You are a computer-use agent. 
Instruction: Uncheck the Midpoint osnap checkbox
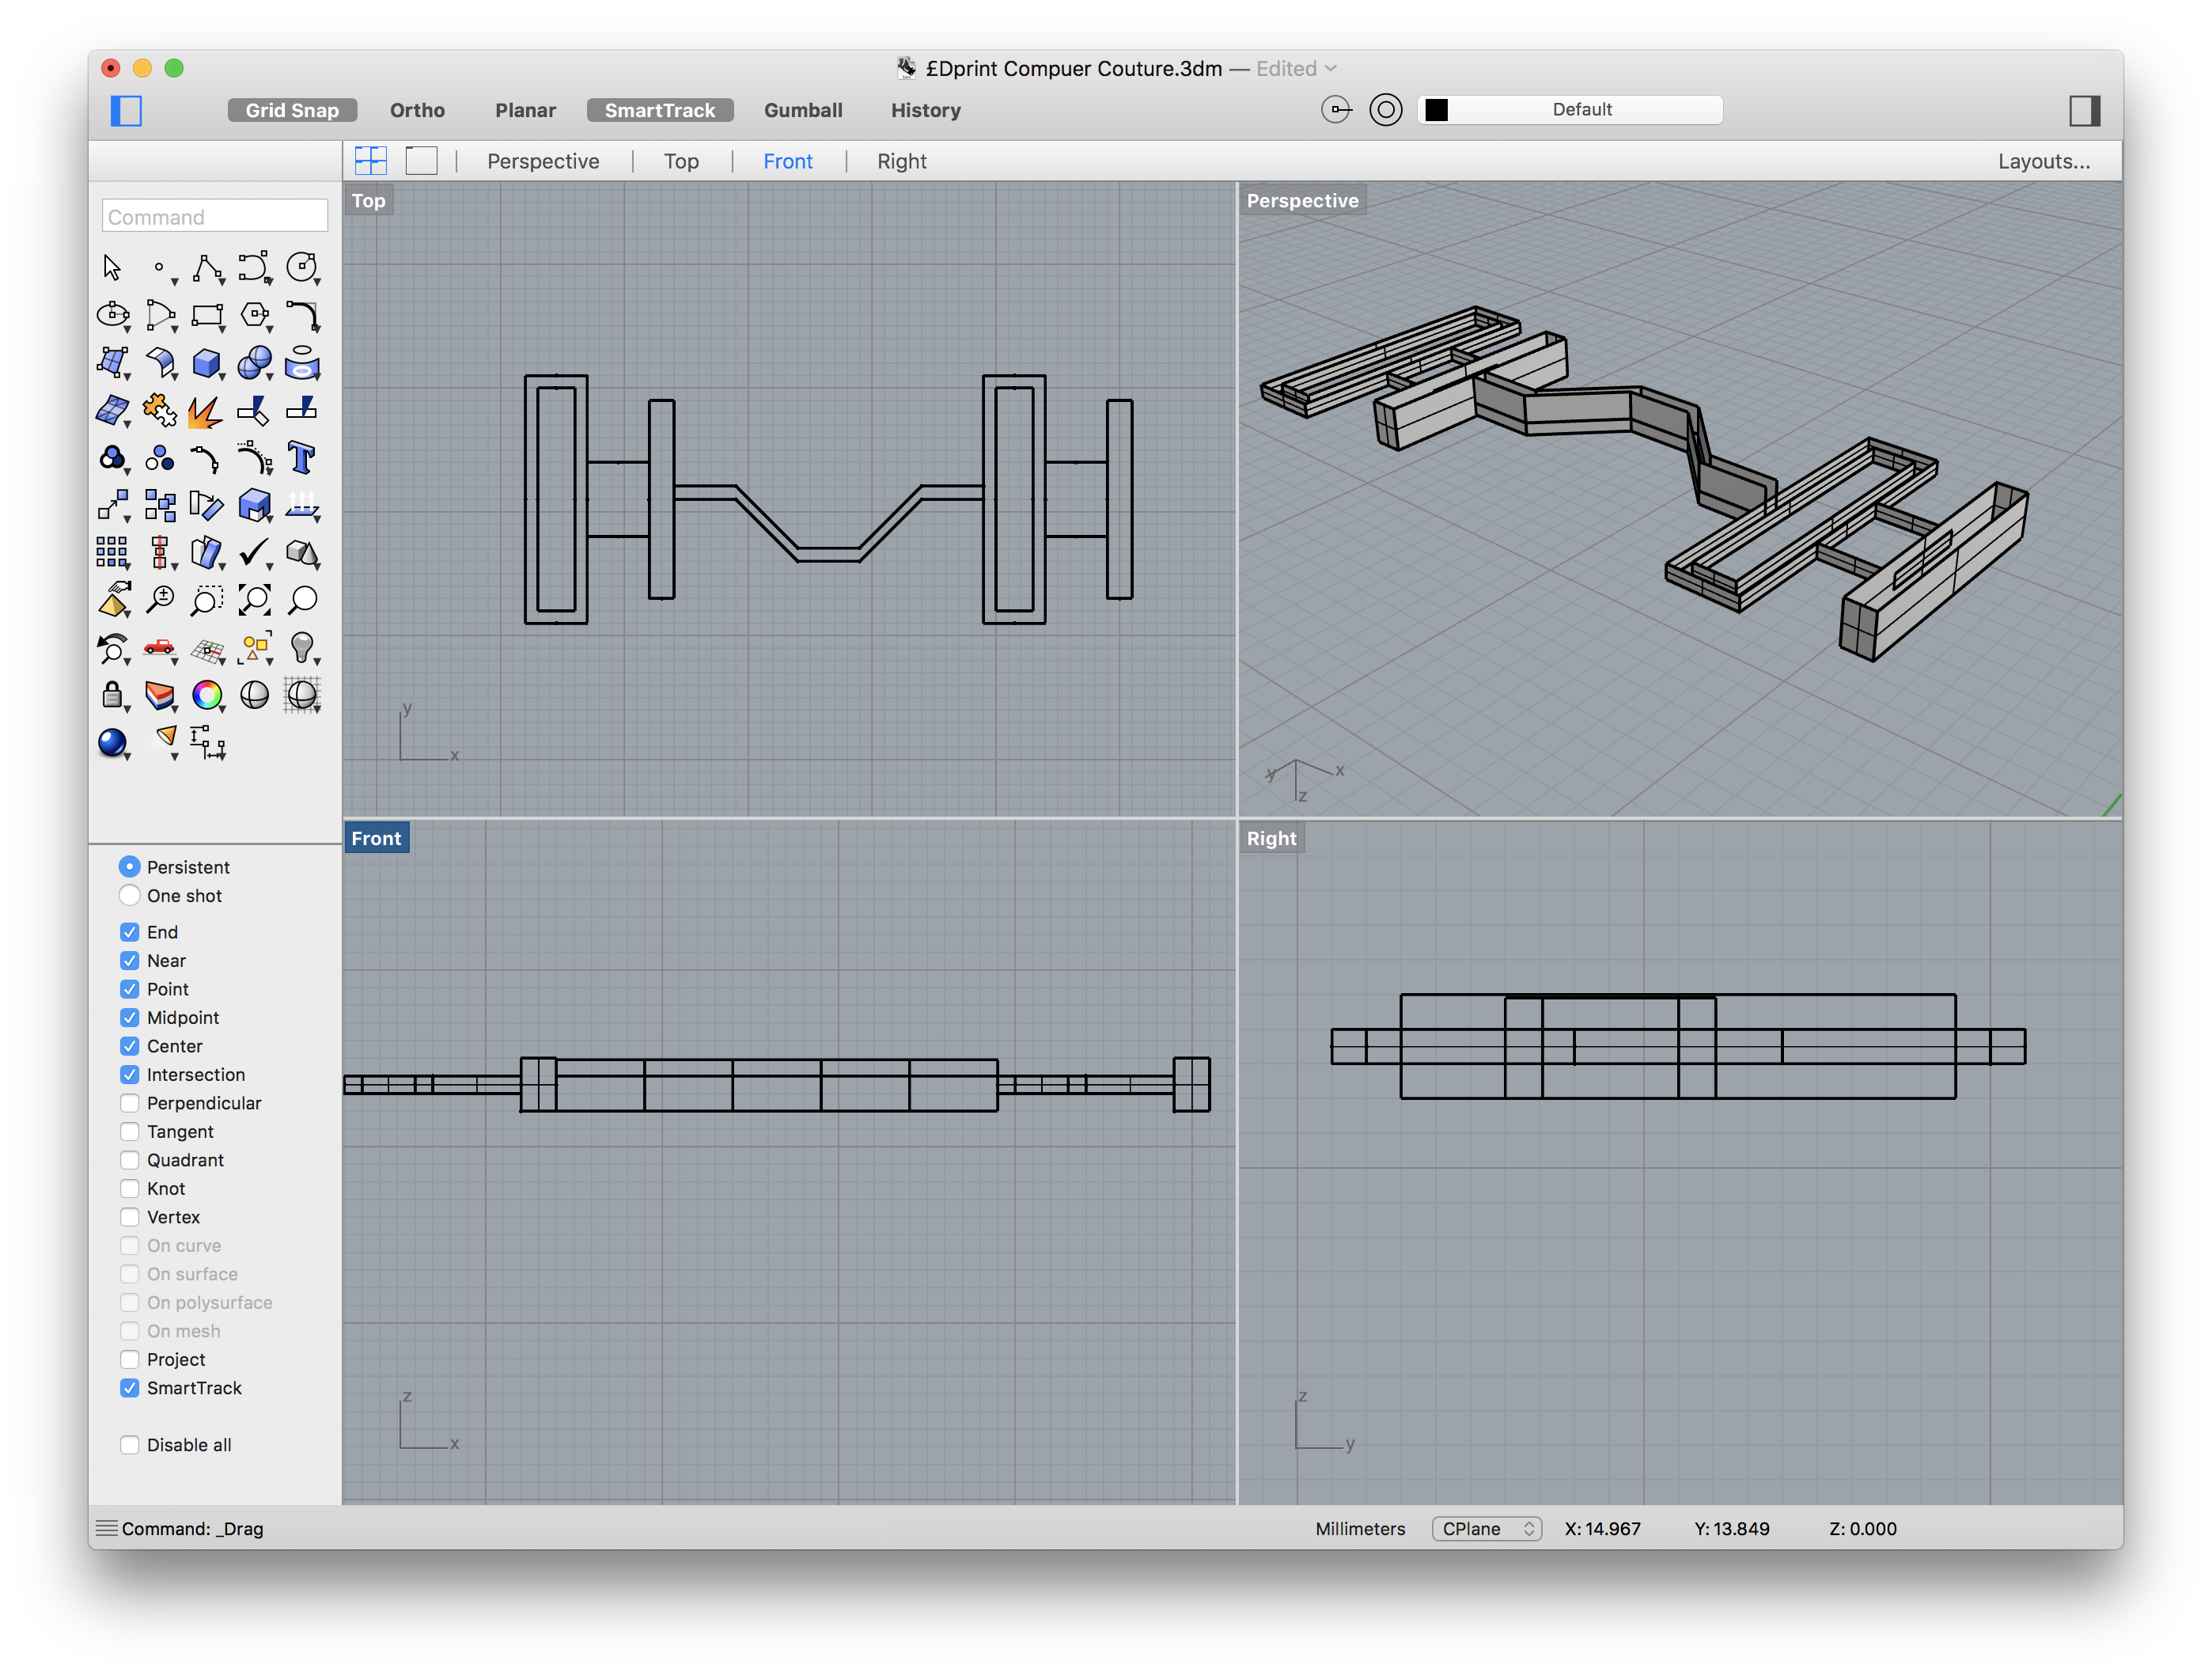pos(130,1018)
